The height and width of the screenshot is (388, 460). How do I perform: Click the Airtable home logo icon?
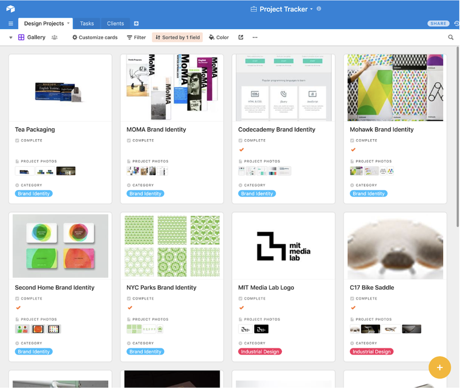10,9
